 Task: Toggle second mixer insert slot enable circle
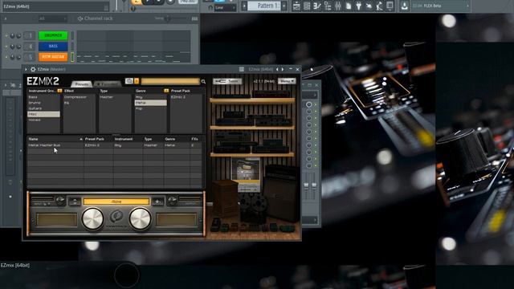[x=308, y=112]
